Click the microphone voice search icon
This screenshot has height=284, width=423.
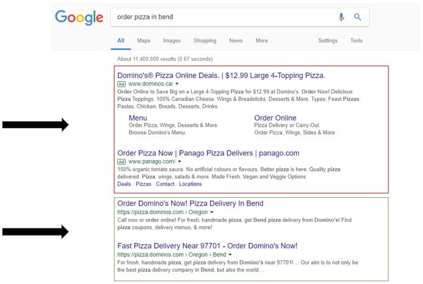click(x=341, y=17)
